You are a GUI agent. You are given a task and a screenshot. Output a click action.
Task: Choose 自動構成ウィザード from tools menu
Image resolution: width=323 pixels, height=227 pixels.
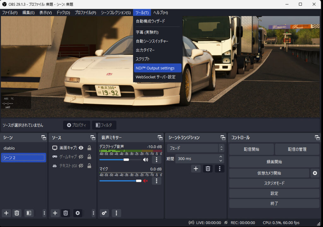158,21
